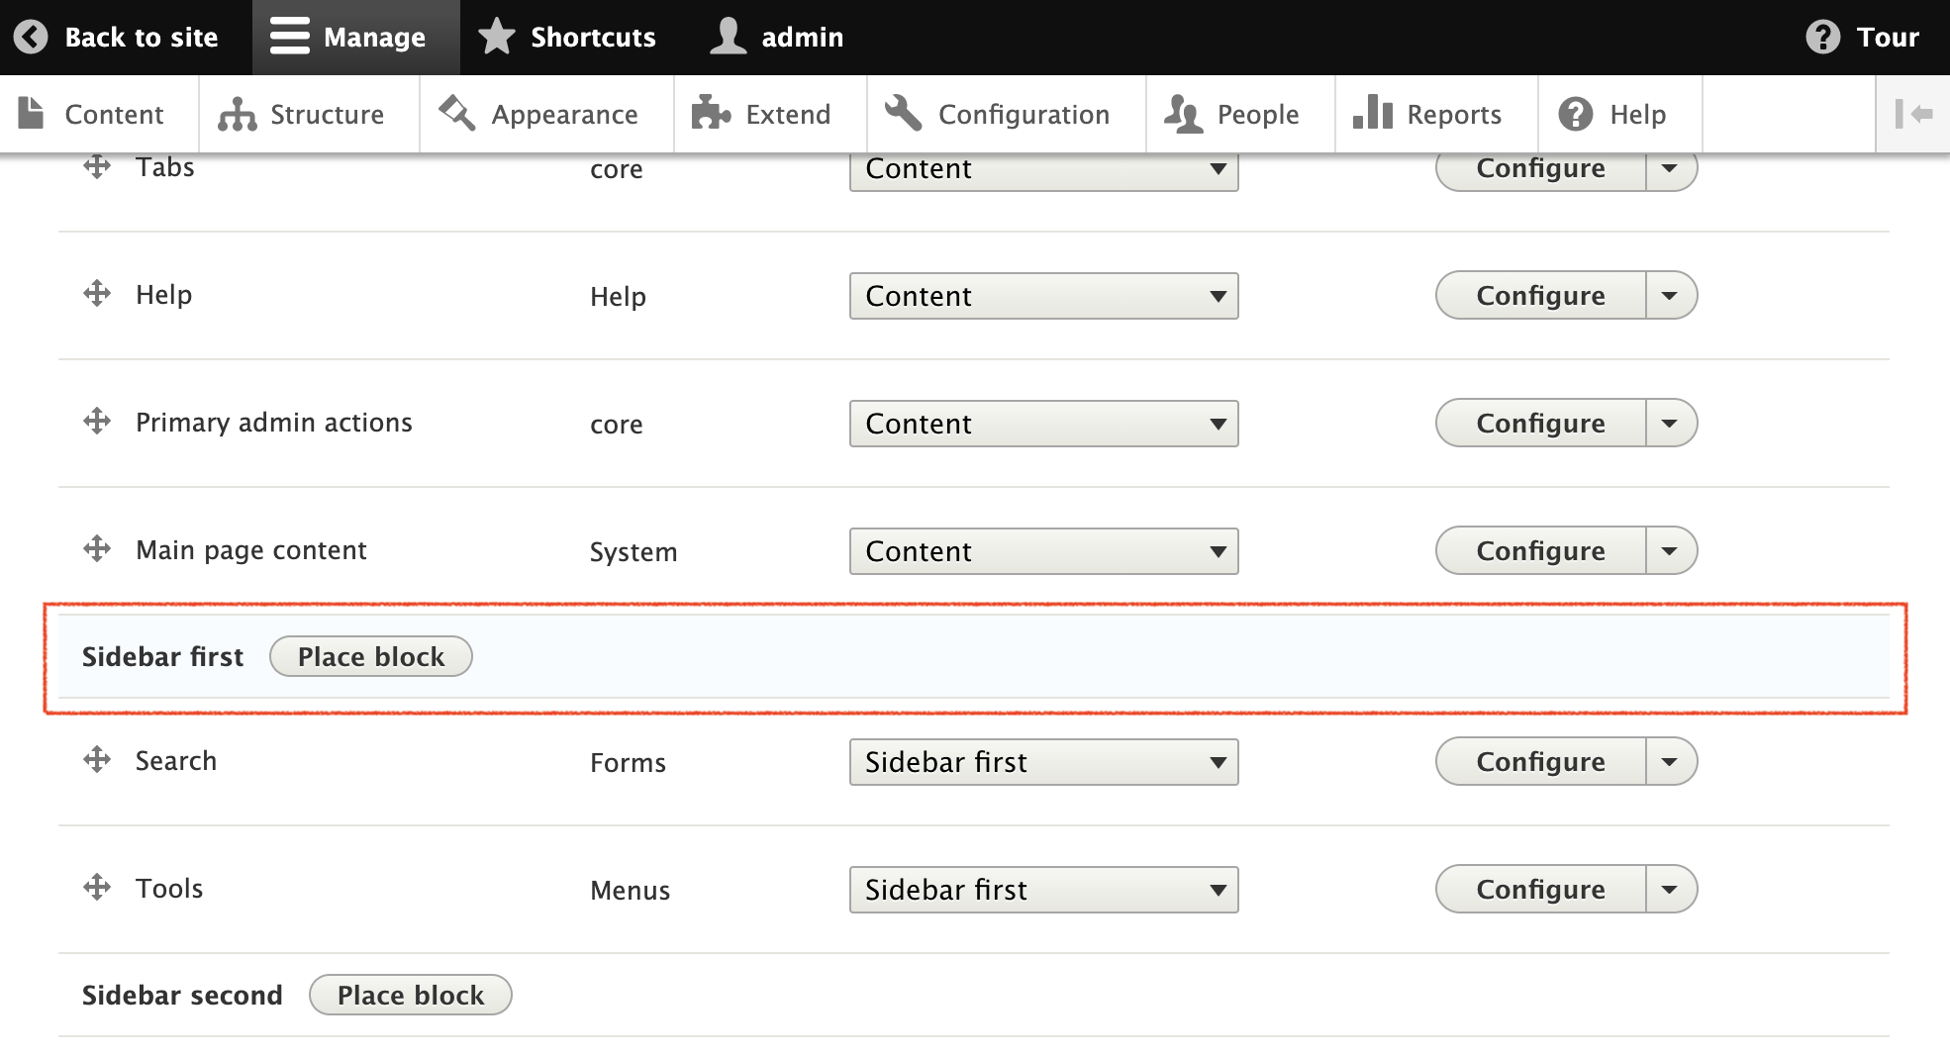This screenshot has height=1057, width=1950.
Task: Click the Back to site arrow icon
Action: coord(31,38)
